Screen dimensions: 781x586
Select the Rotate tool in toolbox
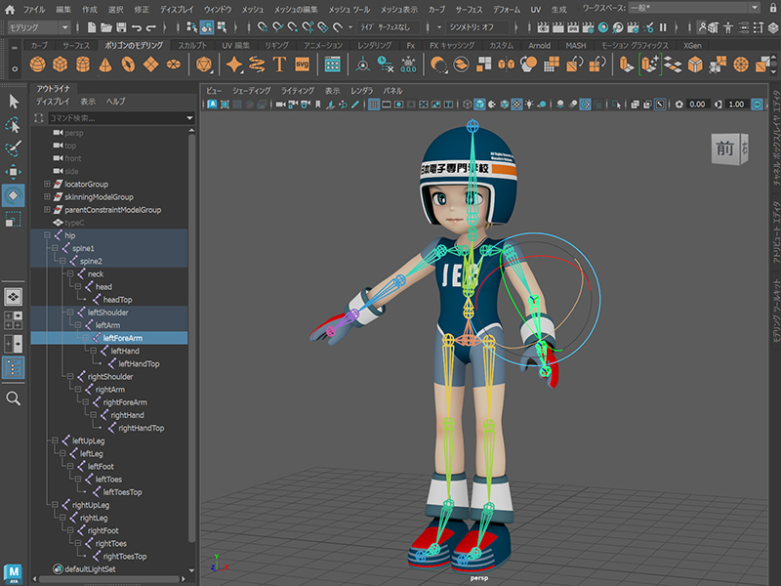[x=14, y=195]
